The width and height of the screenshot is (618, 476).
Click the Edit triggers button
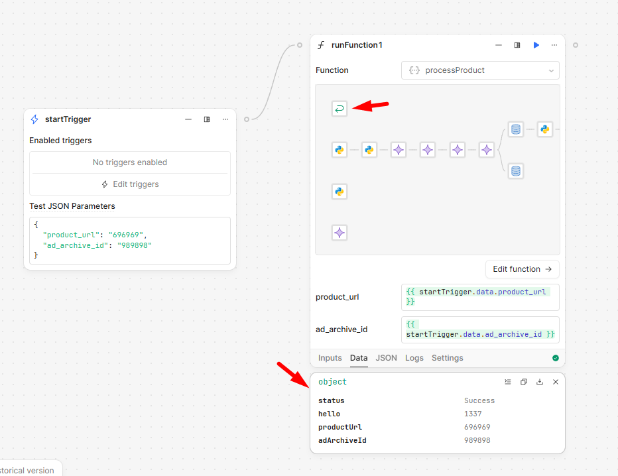(130, 184)
